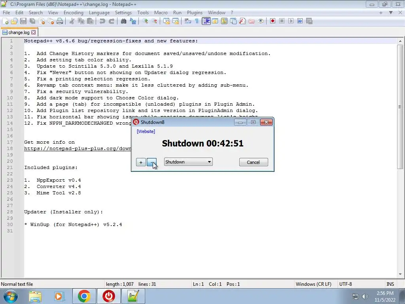Click the Paste toolbar icon

point(90,21)
